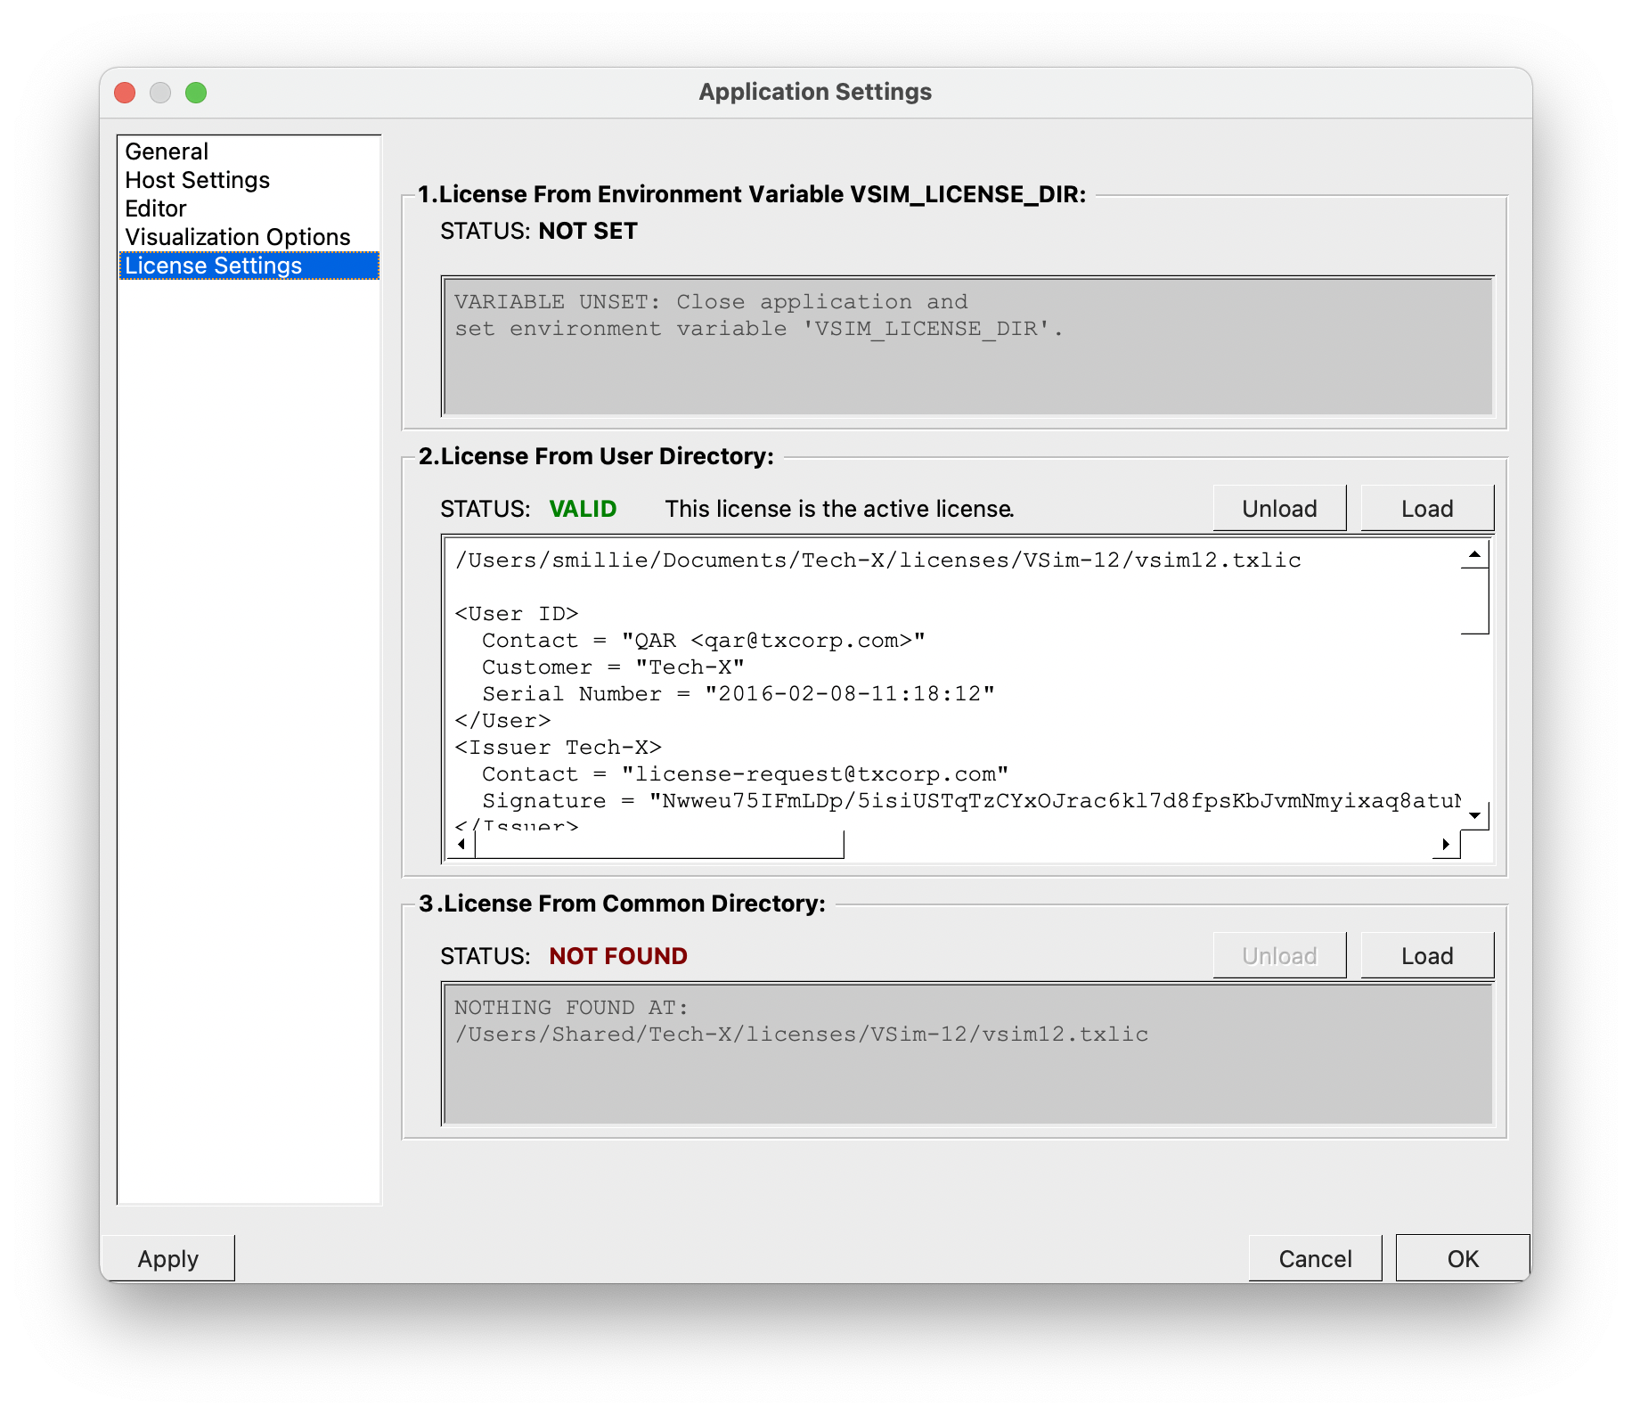Click the NOT FOUND status label
This screenshot has height=1415, width=1632.
point(618,956)
